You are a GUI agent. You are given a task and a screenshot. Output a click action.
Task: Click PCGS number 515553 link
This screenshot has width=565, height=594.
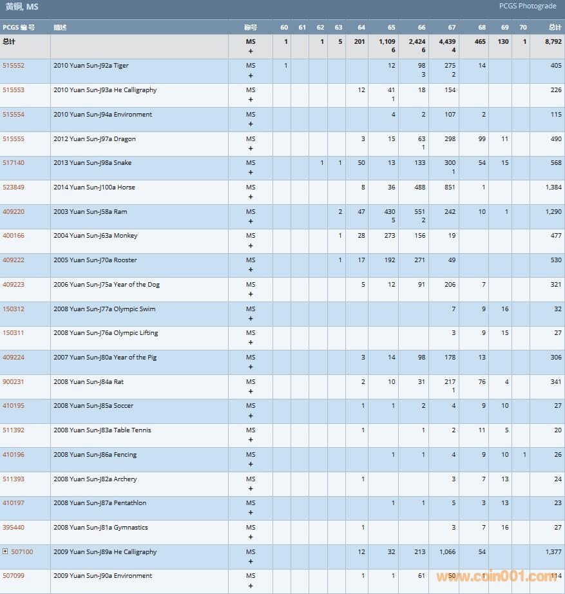(x=14, y=90)
